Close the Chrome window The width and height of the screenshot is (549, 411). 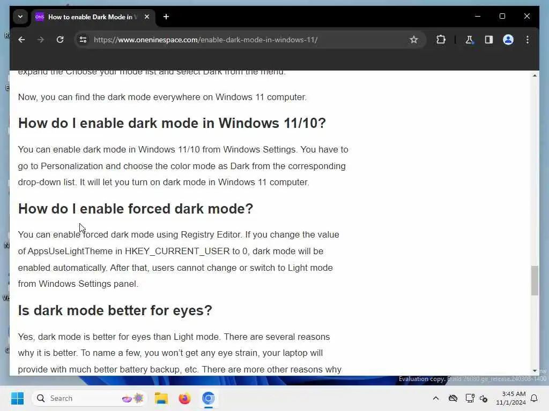click(x=526, y=17)
